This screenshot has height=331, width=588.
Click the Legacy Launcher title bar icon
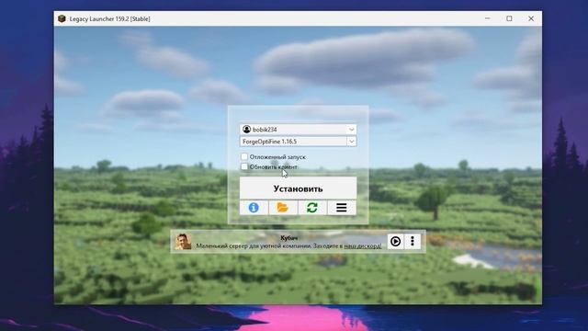tap(62, 18)
